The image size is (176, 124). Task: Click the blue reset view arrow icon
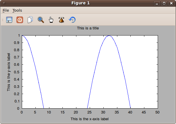click(72, 20)
